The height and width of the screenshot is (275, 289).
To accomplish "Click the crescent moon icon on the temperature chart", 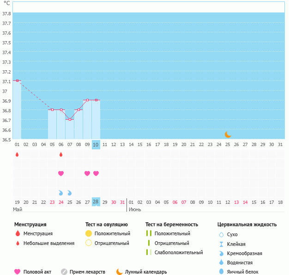I will (228, 134).
